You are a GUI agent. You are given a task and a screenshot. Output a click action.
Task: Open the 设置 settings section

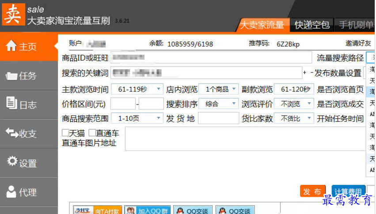pyautogui.click(x=29, y=163)
